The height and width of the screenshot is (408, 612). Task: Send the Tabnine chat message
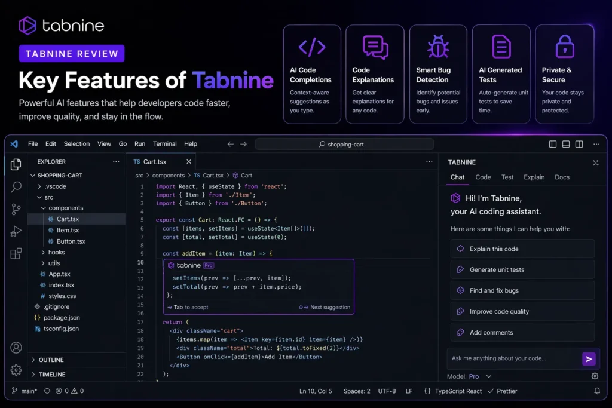click(x=589, y=359)
